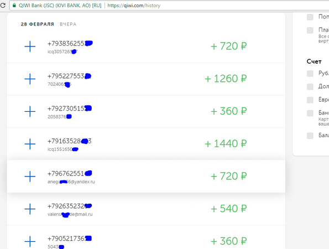Tick the third checkbox under Счет
329x249 pixels.
pos(310,100)
